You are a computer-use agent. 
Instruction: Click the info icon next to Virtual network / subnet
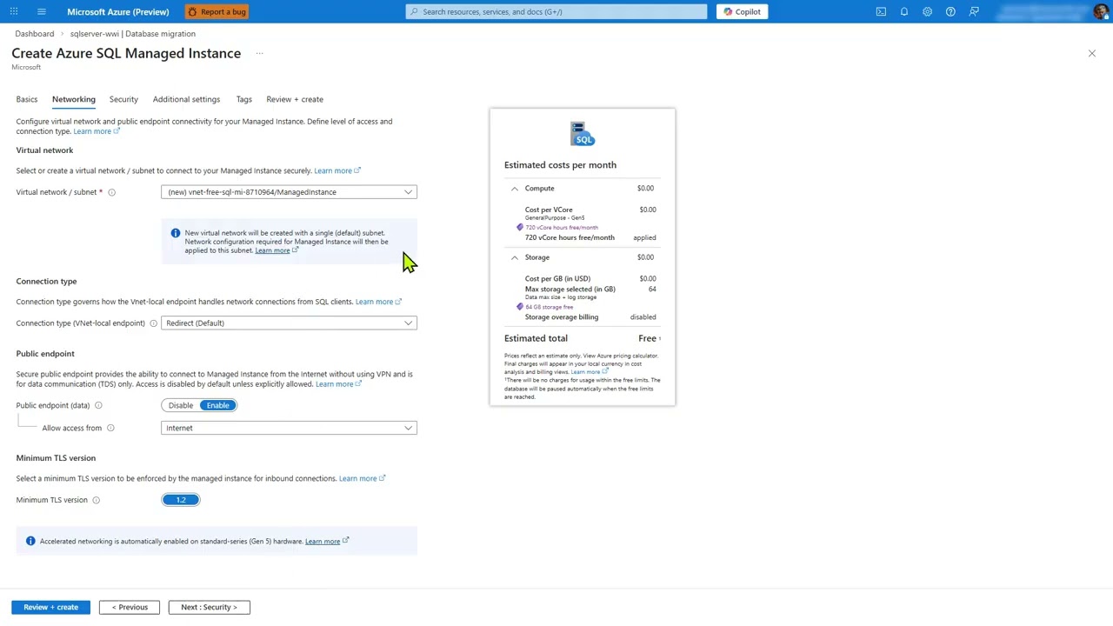pos(111,192)
